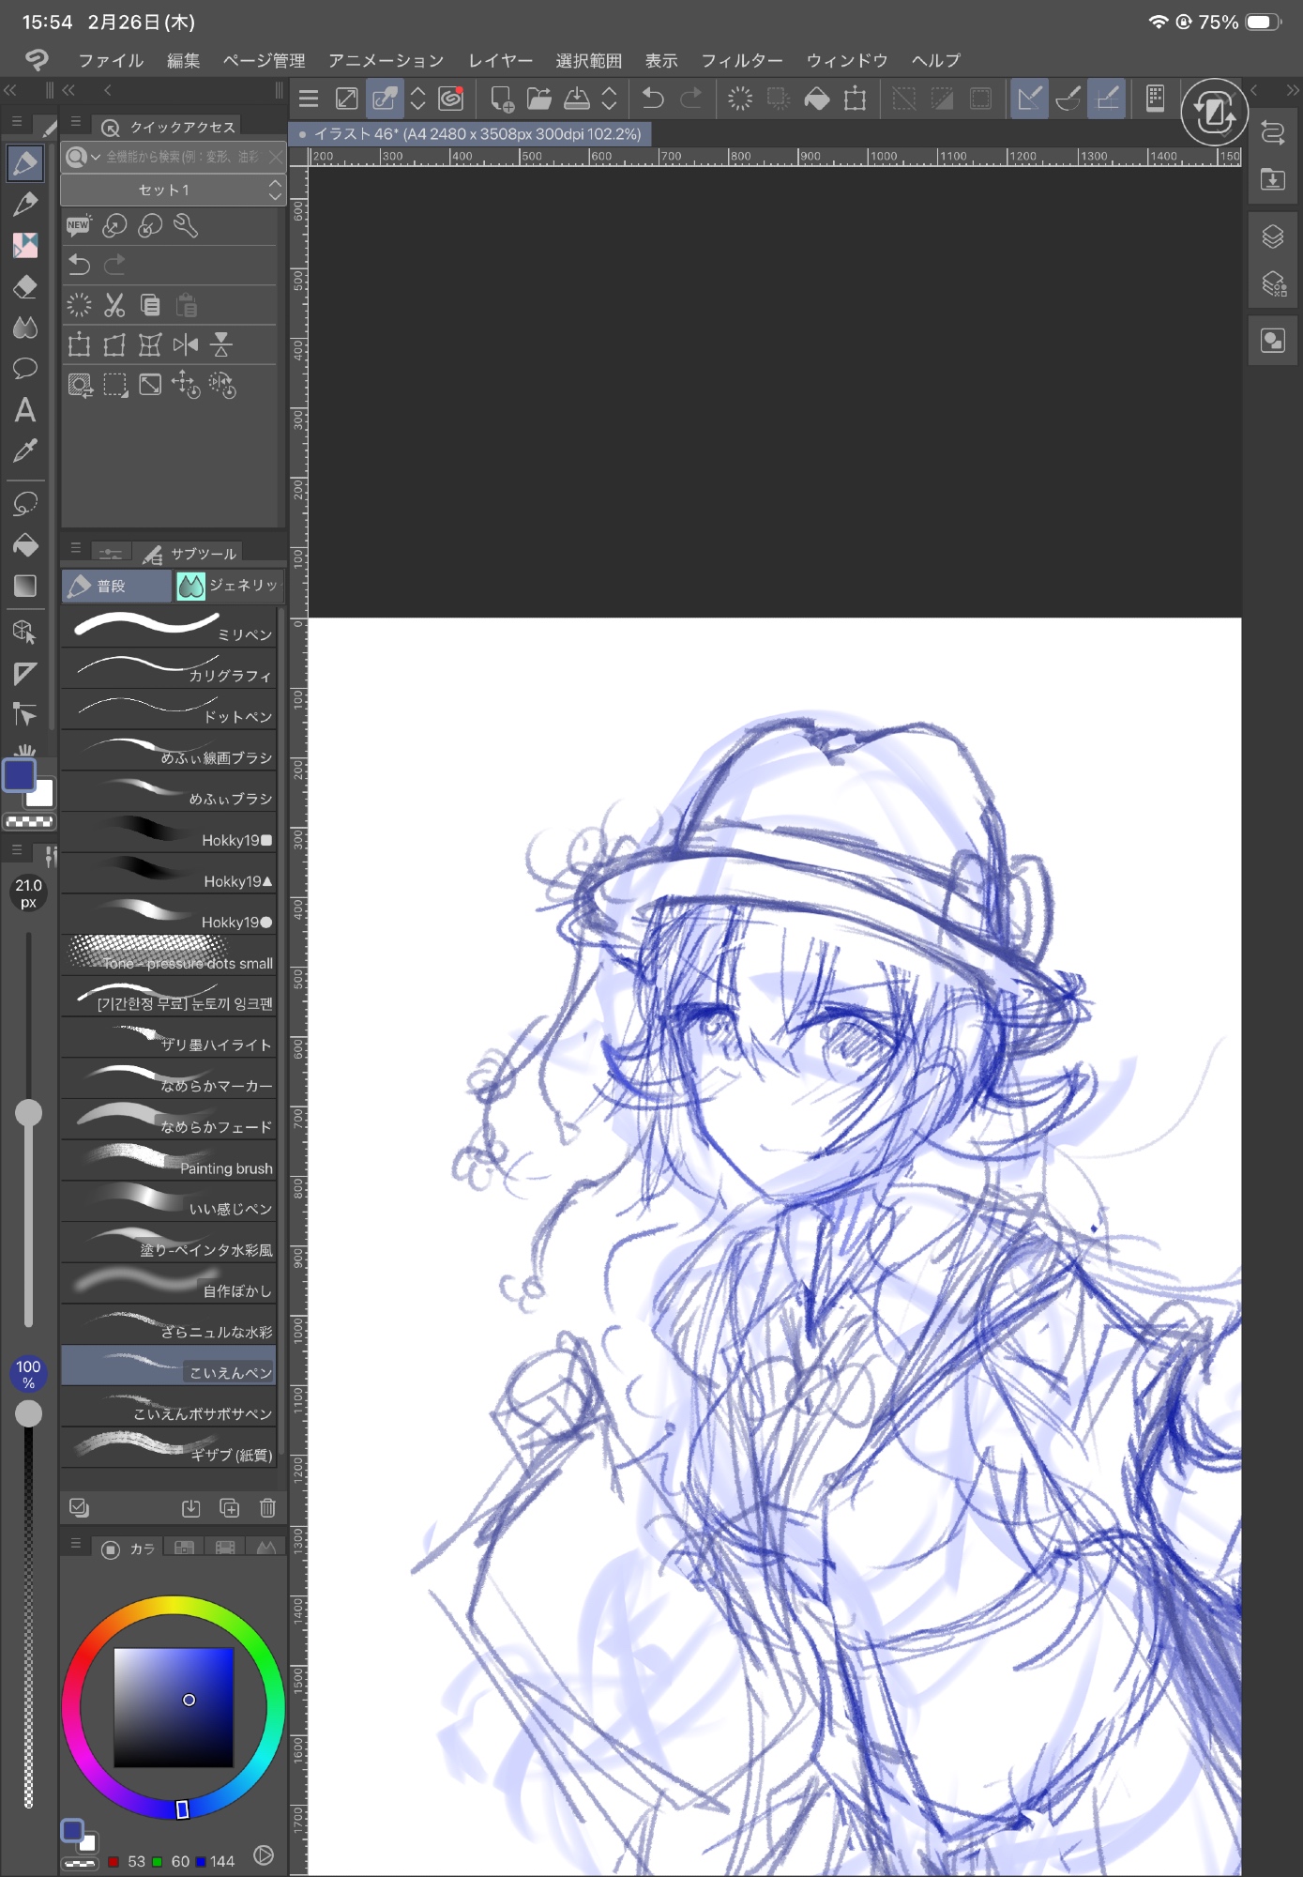Expand the search options arrow beside magnifier

[x=96, y=157]
